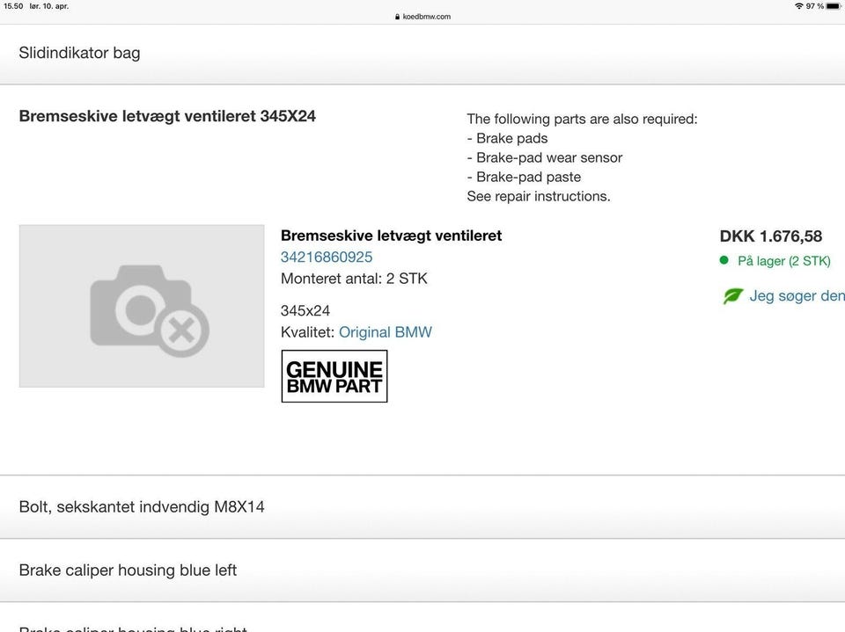The width and height of the screenshot is (845, 632).
Task: Tap the battery indicator icon
Action: pyautogui.click(x=833, y=6)
